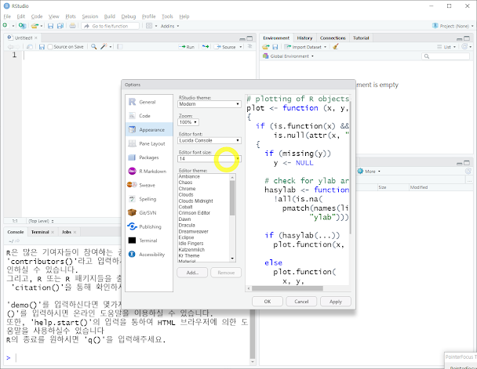Open Publishing options category
This screenshot has height=369, width=477.
coord(149,226)
